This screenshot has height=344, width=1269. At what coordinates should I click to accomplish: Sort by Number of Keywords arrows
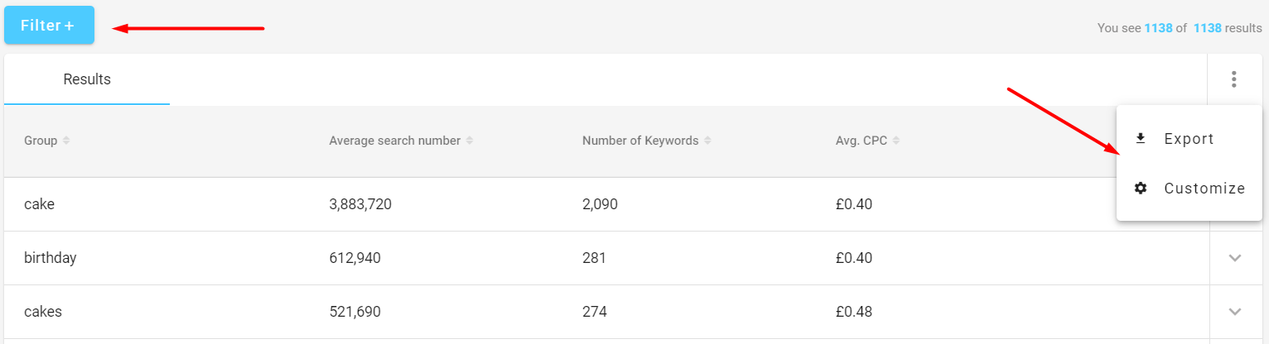(707, 141)
